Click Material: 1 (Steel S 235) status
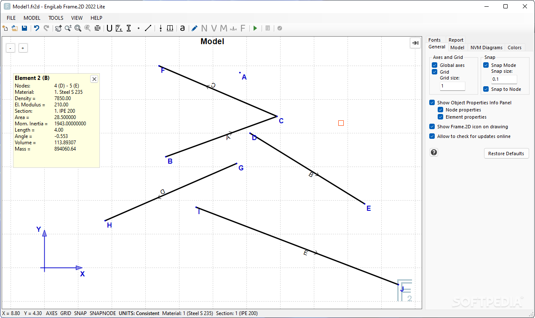535x318 pixels. pos(188,313)
